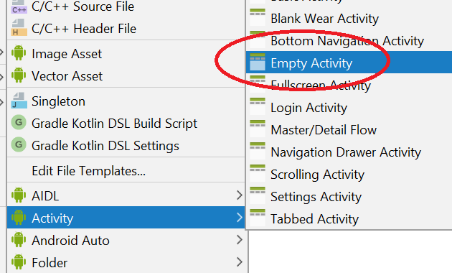Click the Android icon next to Android Auto
The height and width of the screenshot is (273, 452).
19,239
